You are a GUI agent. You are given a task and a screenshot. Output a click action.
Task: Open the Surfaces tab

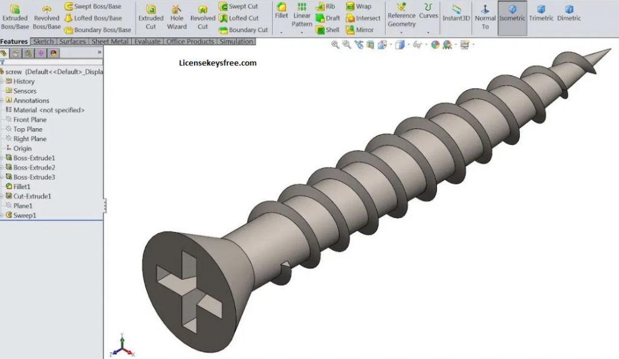point(73,42)
